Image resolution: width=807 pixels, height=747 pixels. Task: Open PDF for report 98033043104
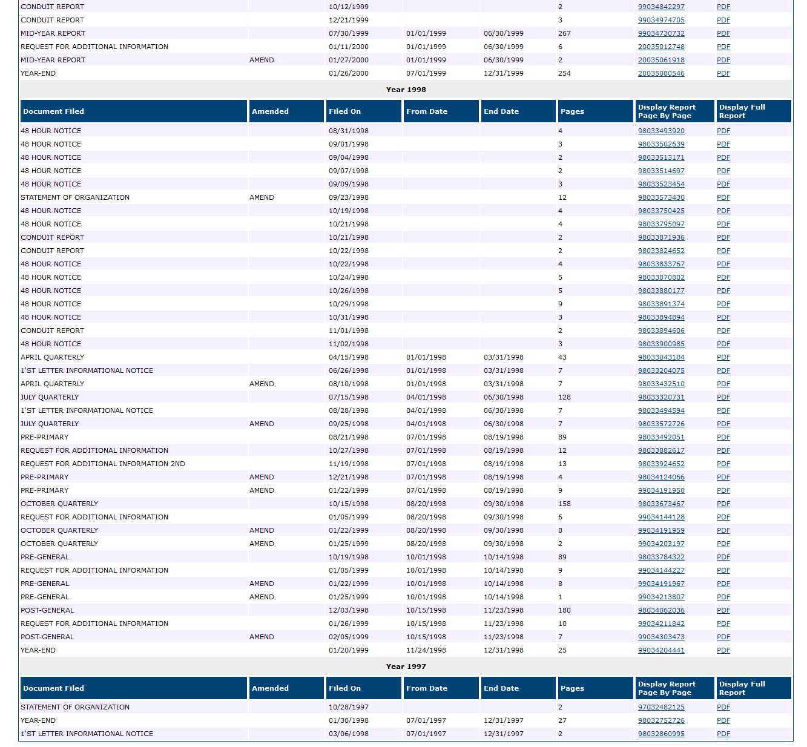723,357
